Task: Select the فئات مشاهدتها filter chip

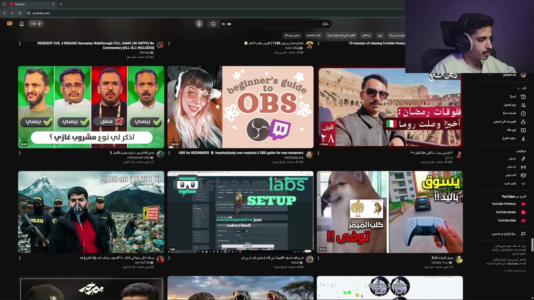Action: coord(313,35)
